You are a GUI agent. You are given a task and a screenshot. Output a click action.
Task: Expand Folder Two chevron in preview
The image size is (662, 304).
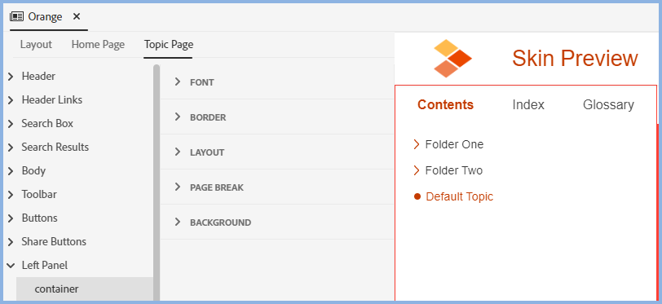click(x=417, y=170)
